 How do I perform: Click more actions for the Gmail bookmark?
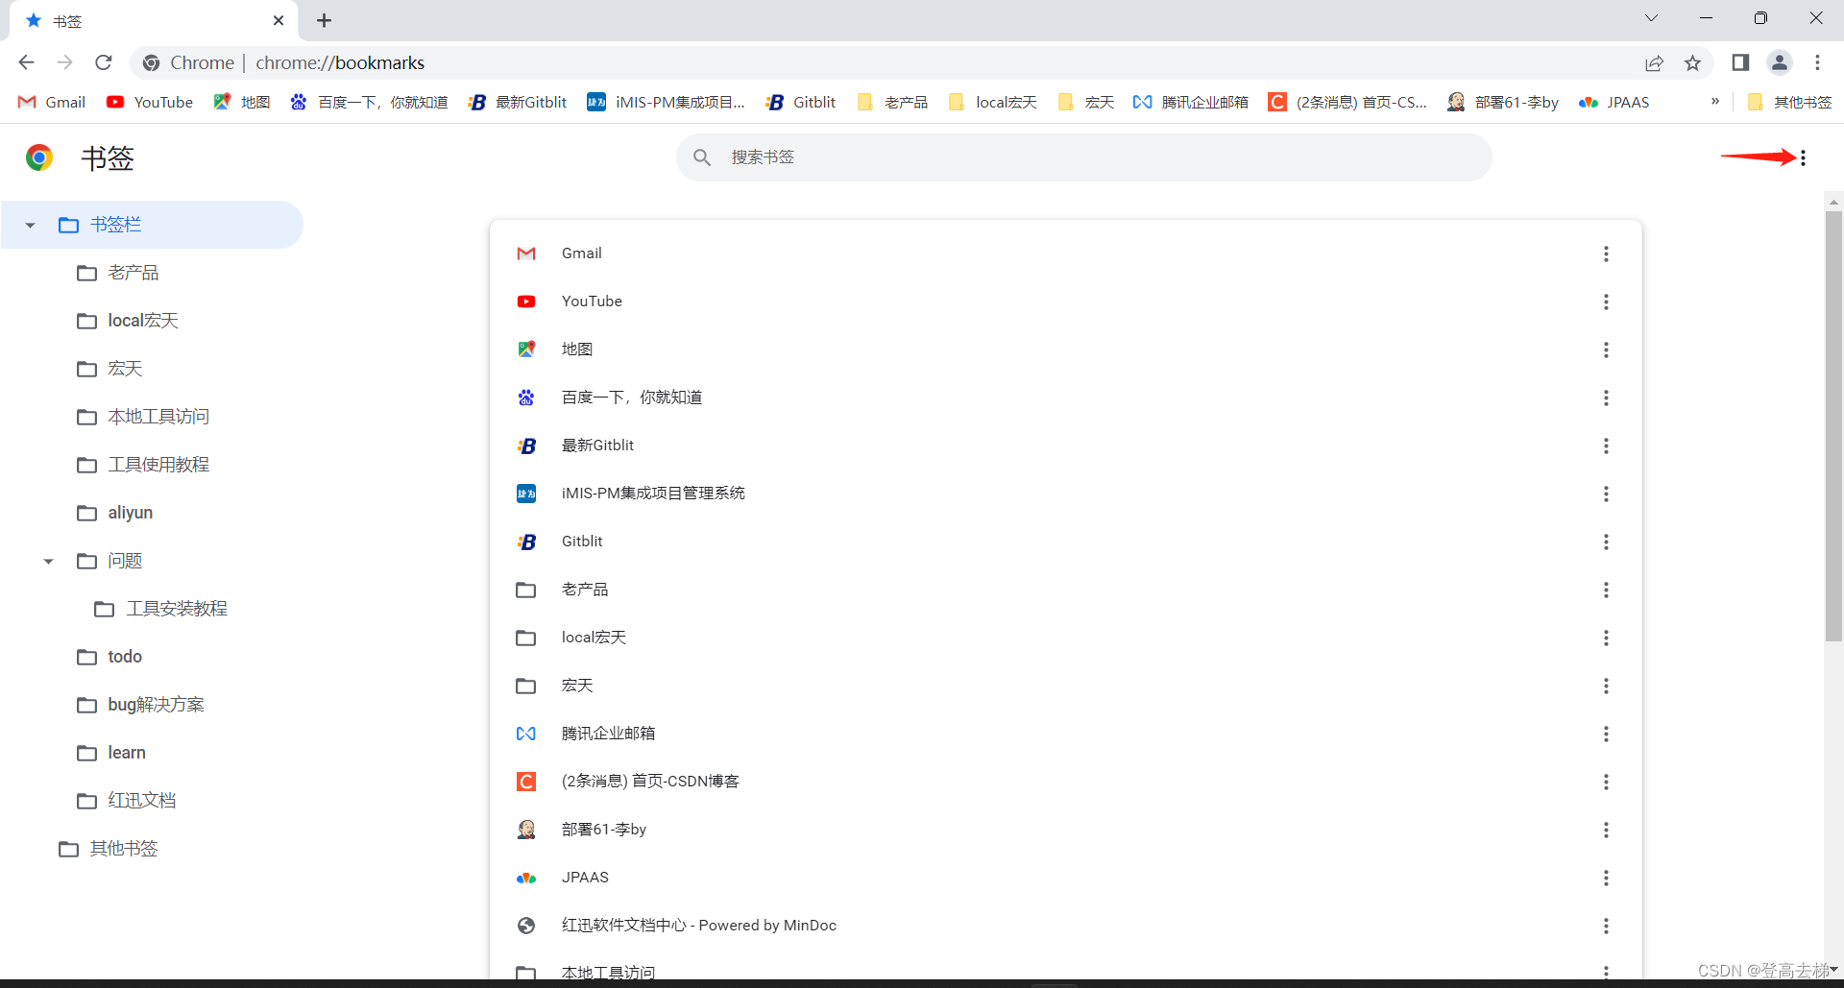coord(1606,253)
